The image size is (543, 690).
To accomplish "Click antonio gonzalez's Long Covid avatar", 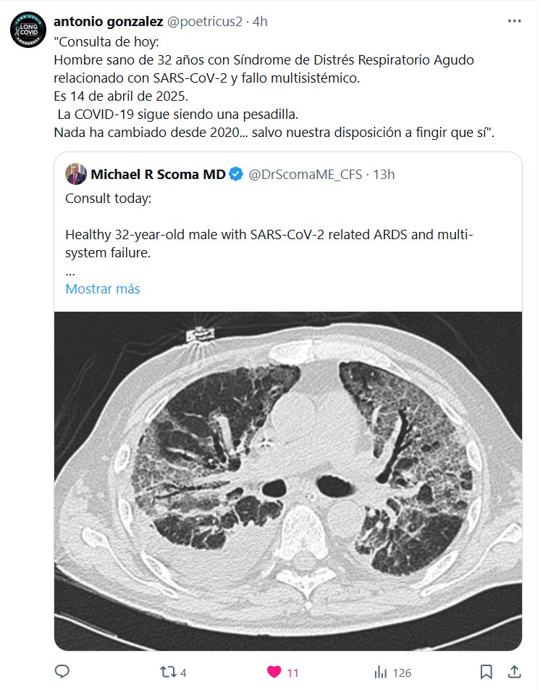I will tap(27, 33).
